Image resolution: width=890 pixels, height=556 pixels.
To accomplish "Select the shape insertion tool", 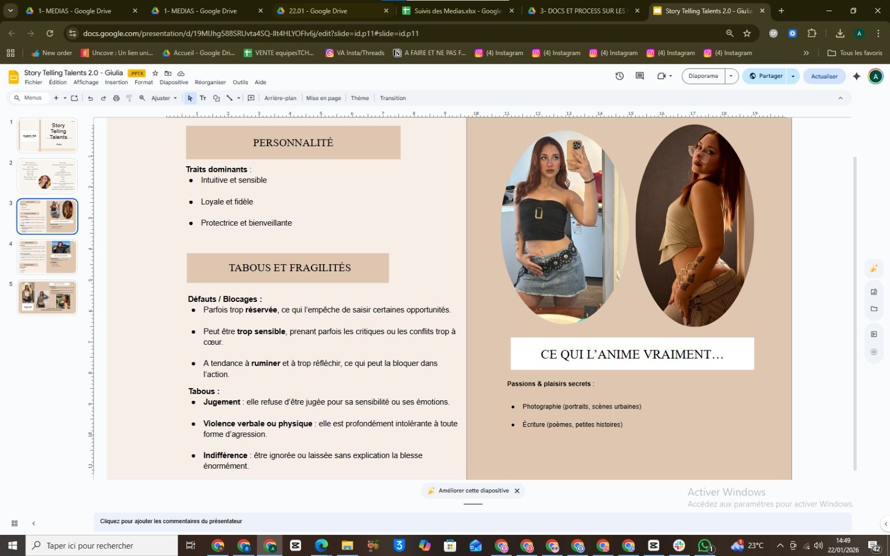I will [x=216, y=98].
